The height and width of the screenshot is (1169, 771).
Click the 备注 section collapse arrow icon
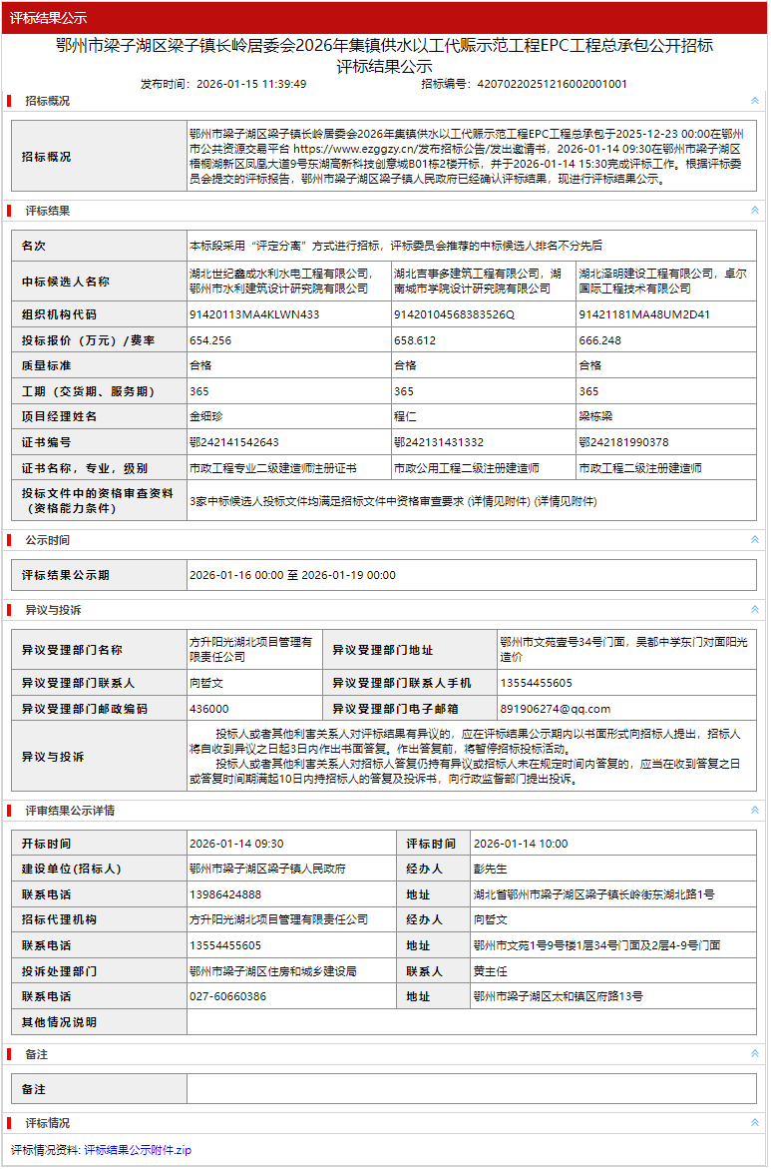pos(755,1054)
